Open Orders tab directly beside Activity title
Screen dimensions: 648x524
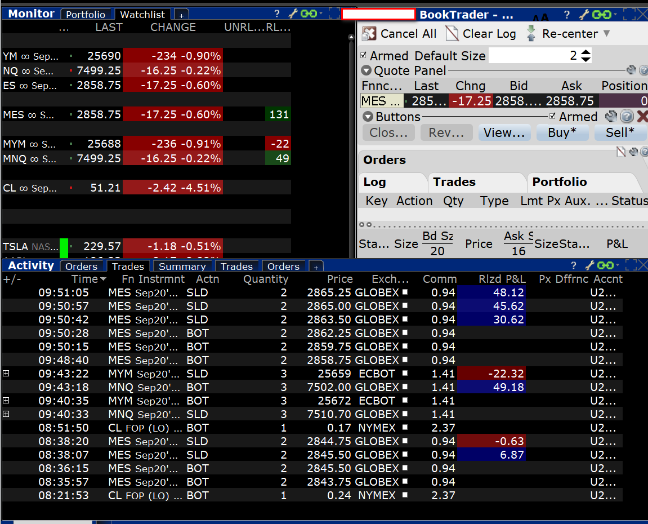pyautogui.click(x=81, y=267)
